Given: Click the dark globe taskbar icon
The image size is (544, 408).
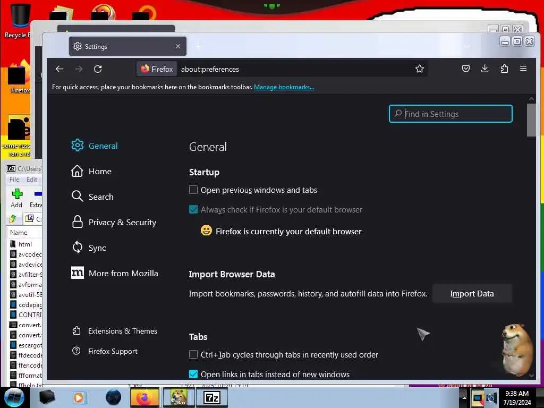Looking at the screenshot, I should pyautogui.click(x=114, y=397).
